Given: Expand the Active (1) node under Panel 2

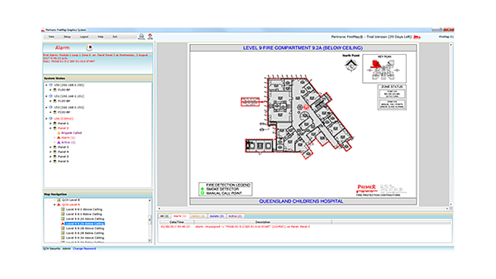Looking at the screenshot, I should pyautogui.click(x=54, y=142).
